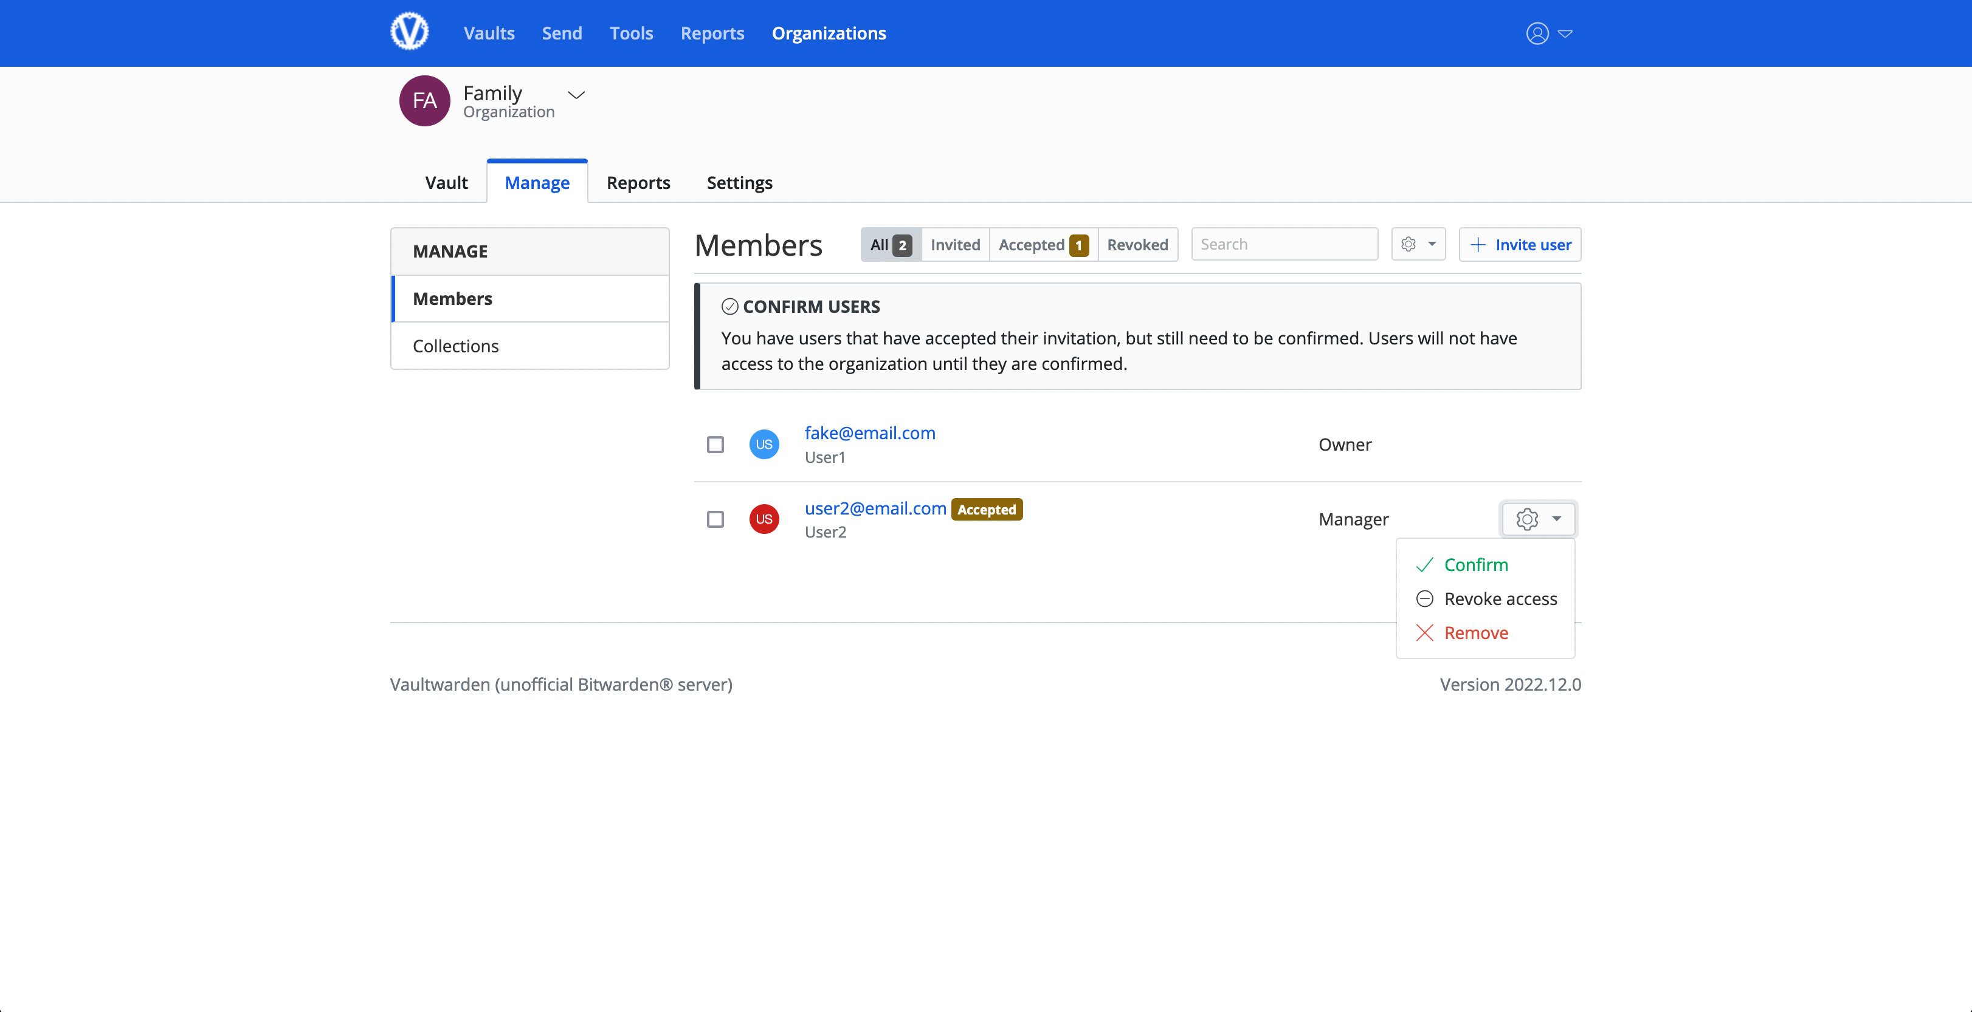Click the Vaultwarden logo icon
Image resolution: width=1972 pixels, height=1012 pixels.
click(409, 32)
